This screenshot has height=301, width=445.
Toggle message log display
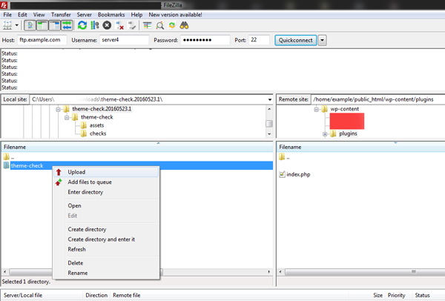point(30,25)
